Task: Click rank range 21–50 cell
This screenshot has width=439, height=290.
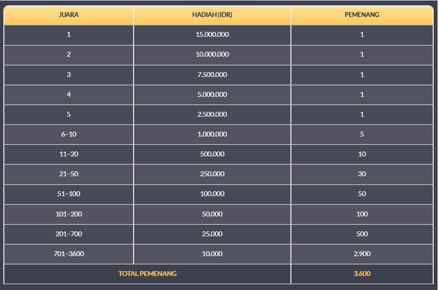Action: (x=69, y=174)
